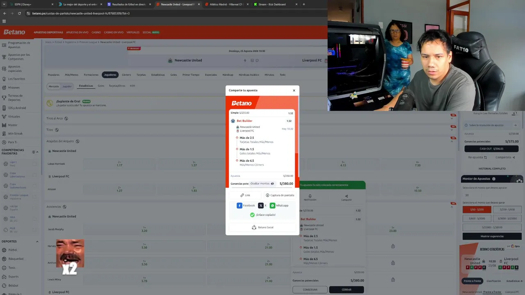Share the bet on Facebook

pyautogui.click(x=246, y=206)
